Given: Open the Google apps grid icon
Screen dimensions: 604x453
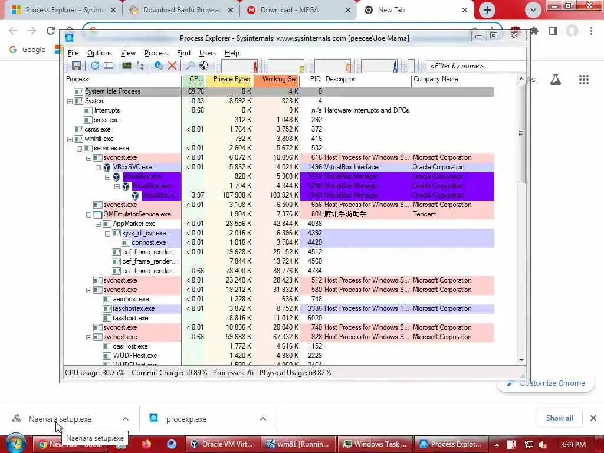Looking at the screenshot, I should [584, 80].
